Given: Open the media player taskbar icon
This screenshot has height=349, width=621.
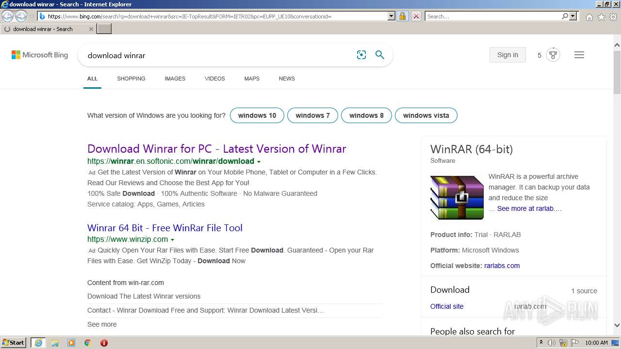Looking at the screenshot, I should click(x=71, y=343).
